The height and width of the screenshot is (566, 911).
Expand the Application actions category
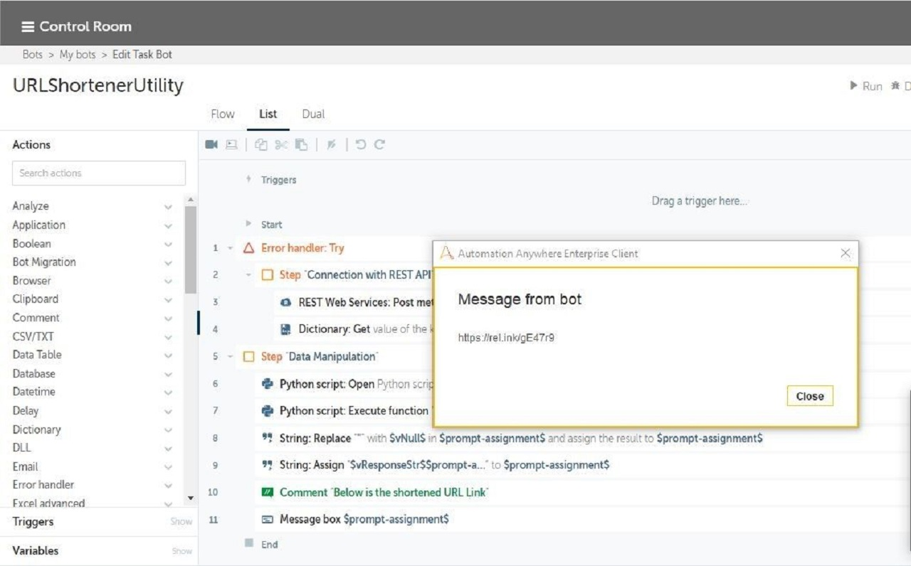pos(168,225)
